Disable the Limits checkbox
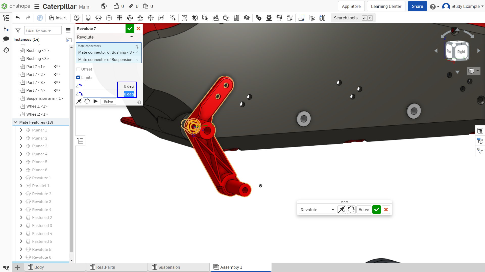The height and width of the screenshot is (272, 485). (78, 78)
